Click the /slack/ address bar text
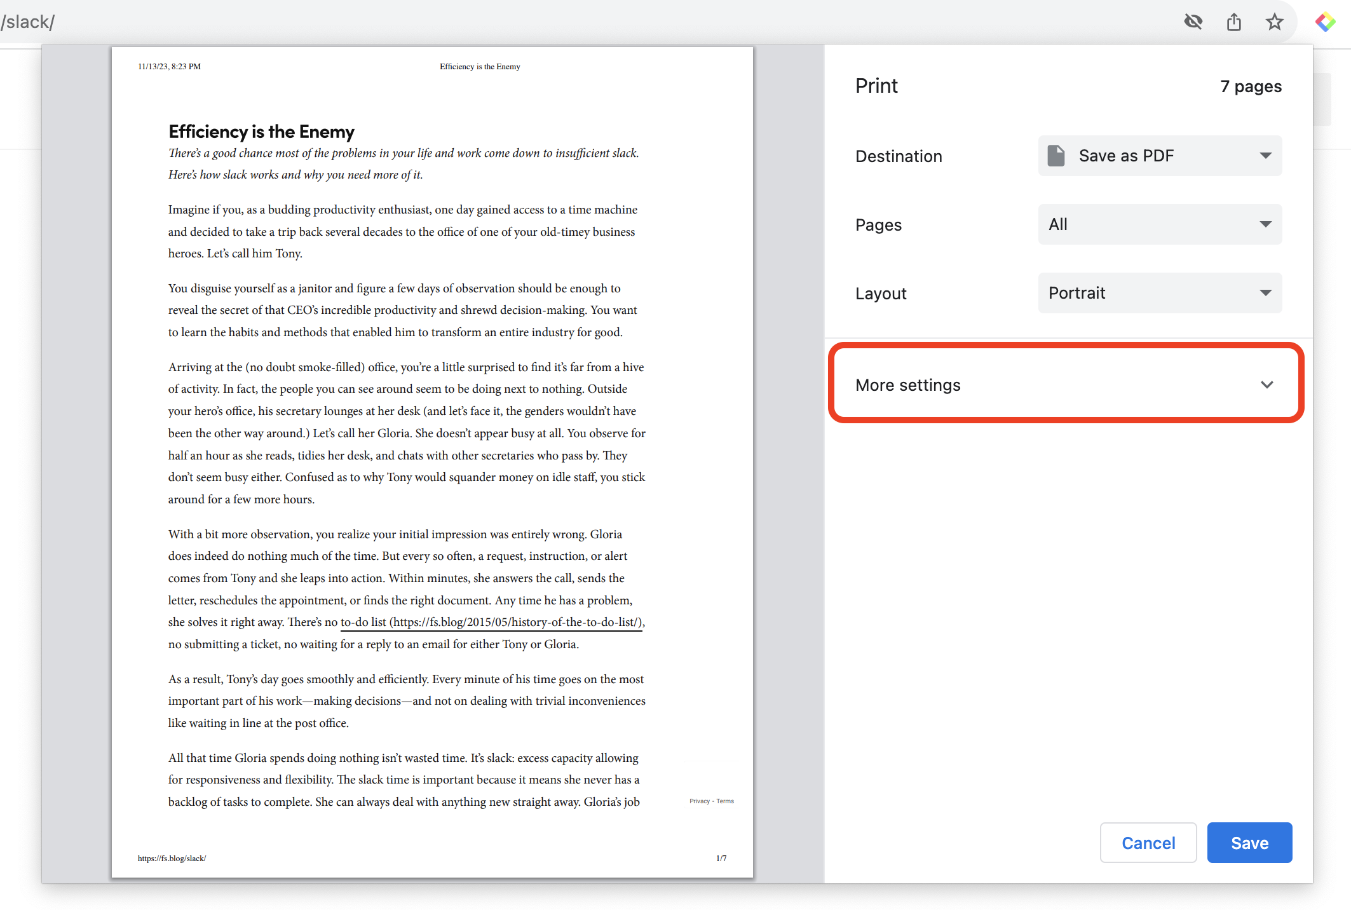 (28, 22)
